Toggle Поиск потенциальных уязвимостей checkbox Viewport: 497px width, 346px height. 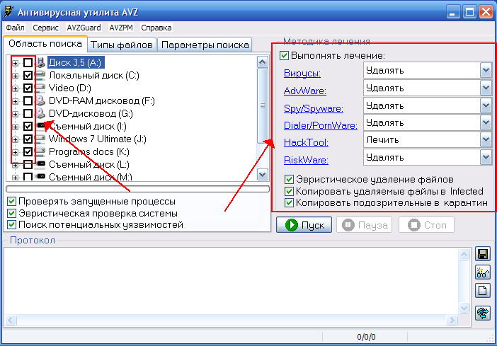point(12,225)
